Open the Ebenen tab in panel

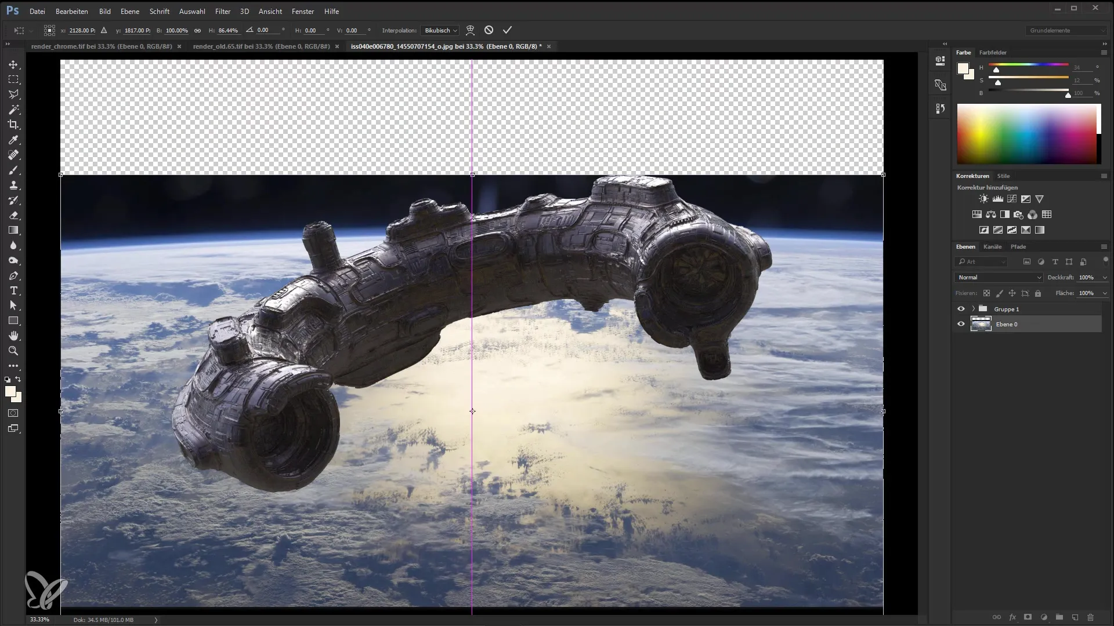coord(965,246)
